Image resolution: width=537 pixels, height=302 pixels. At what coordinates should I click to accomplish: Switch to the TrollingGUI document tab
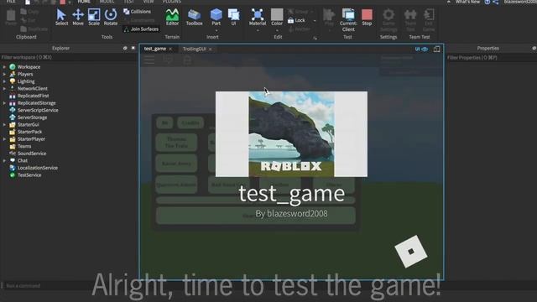(194, 49)
